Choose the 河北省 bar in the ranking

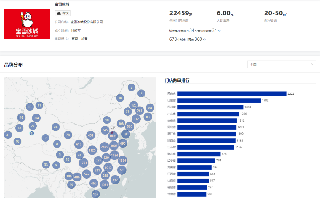point(207,127)
